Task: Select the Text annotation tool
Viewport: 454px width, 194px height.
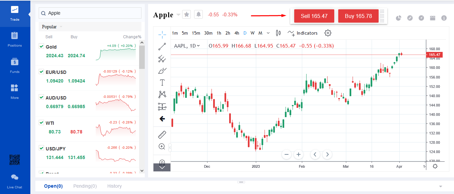Action: point(162,83)
